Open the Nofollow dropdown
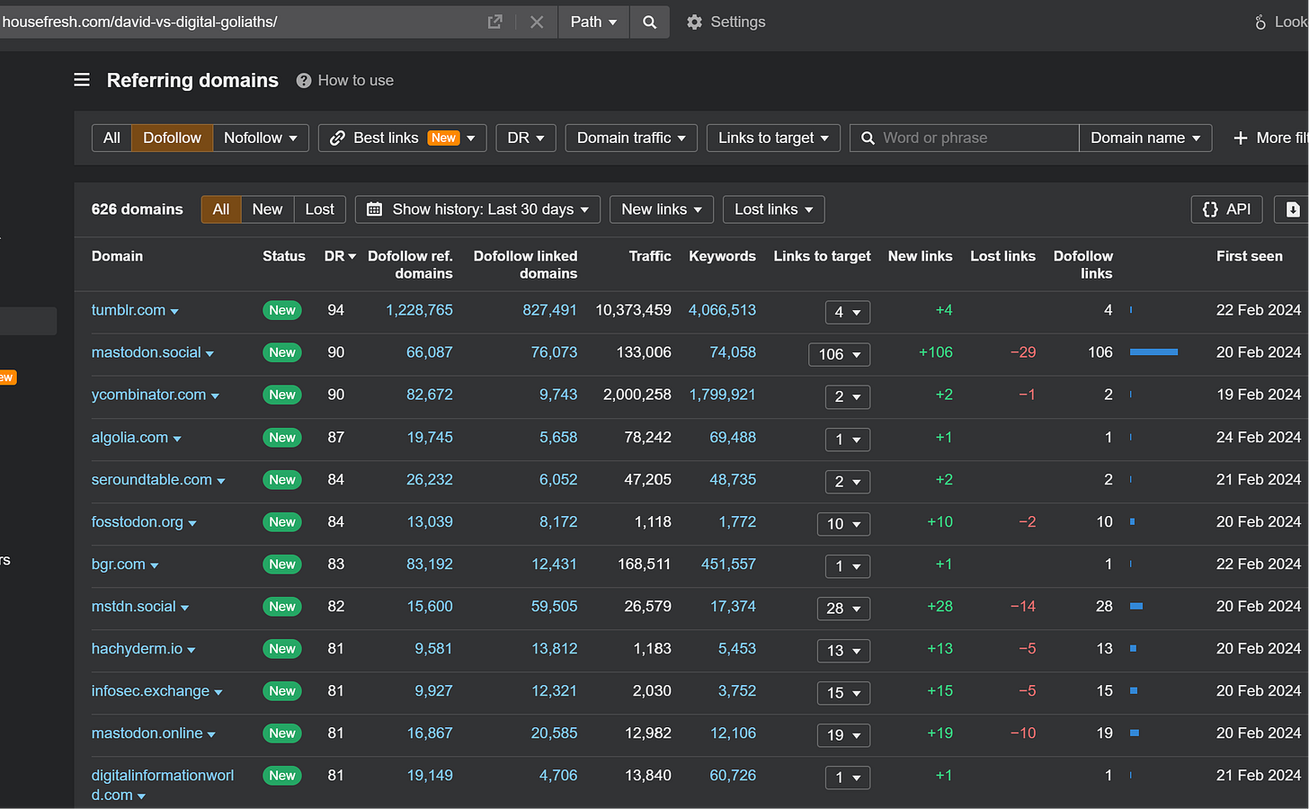The height and width of the screenshot is (809, 1309). [261, 138]
